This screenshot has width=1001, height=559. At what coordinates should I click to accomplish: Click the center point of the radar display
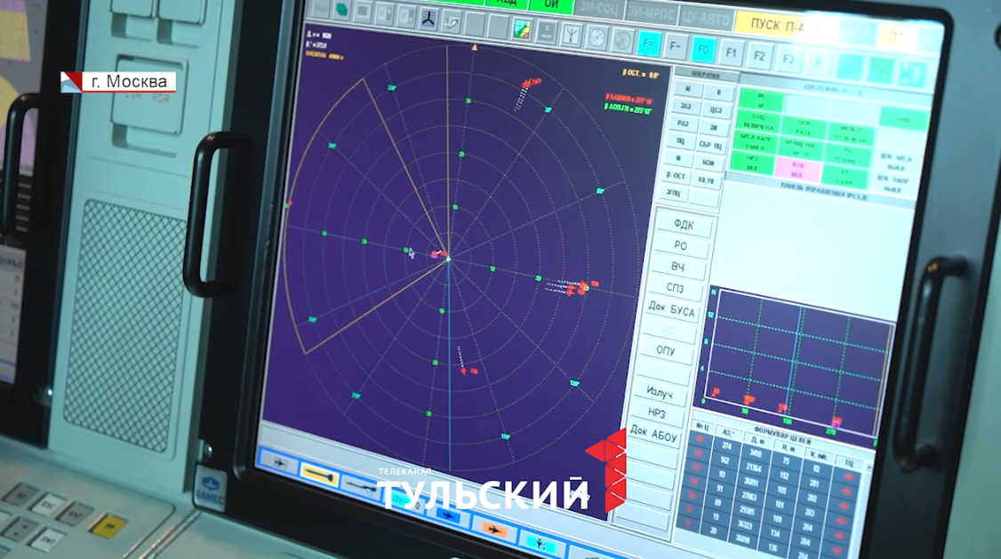(x=448, y=260)
